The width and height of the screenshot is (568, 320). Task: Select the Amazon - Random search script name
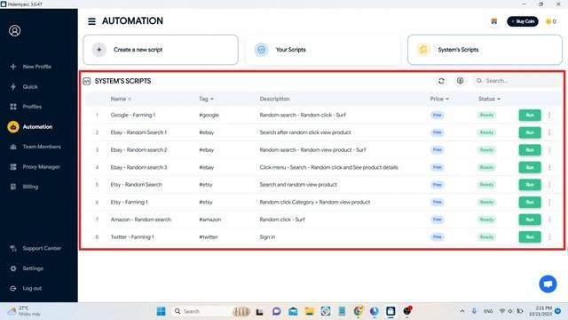pyautogui.click(x=140, y=220)
